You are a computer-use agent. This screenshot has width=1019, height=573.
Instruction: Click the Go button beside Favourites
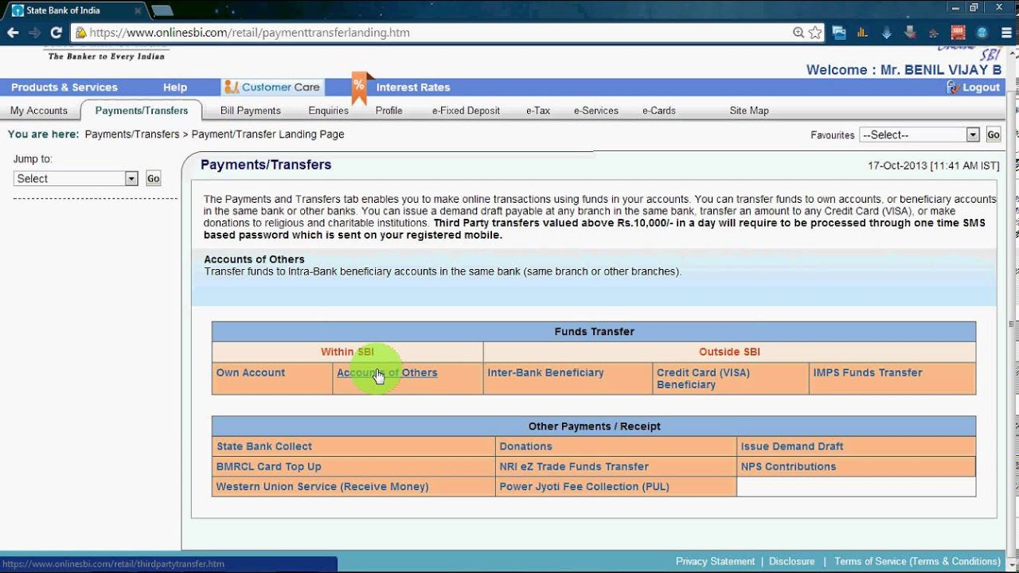[994, 134]
